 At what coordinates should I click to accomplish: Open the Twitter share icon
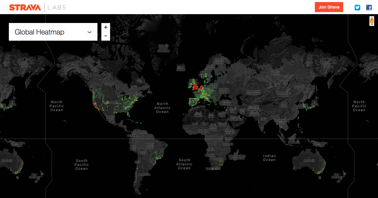pyautogui.click(x=357, y=8)
